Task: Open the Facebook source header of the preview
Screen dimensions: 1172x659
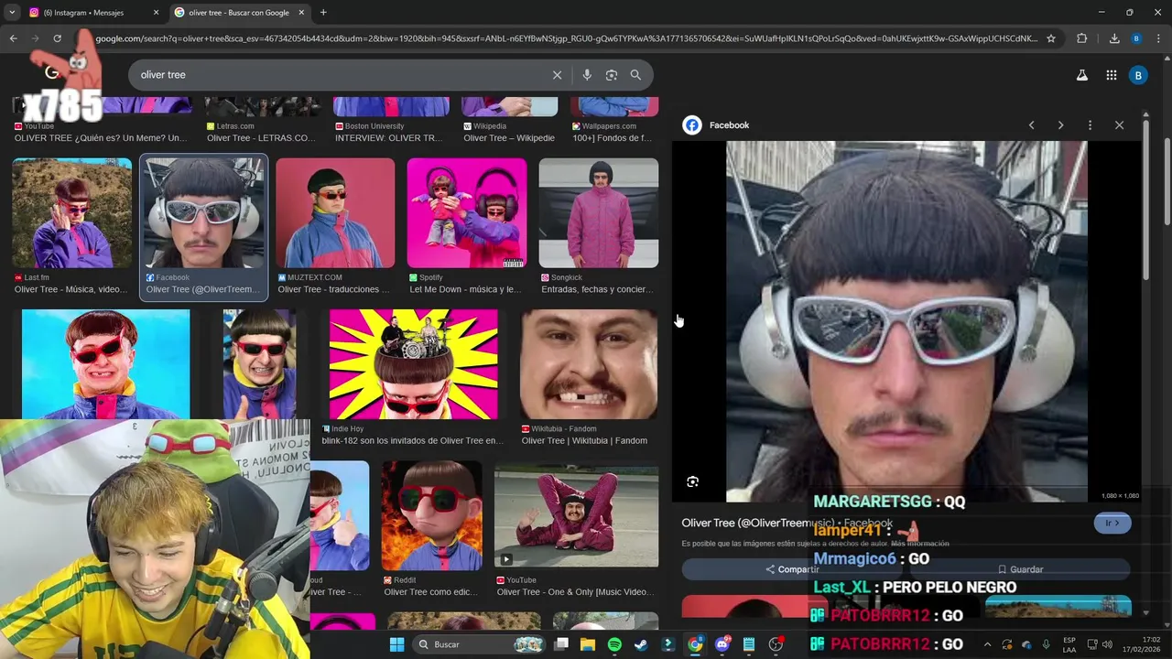Action: coord(717,125)
